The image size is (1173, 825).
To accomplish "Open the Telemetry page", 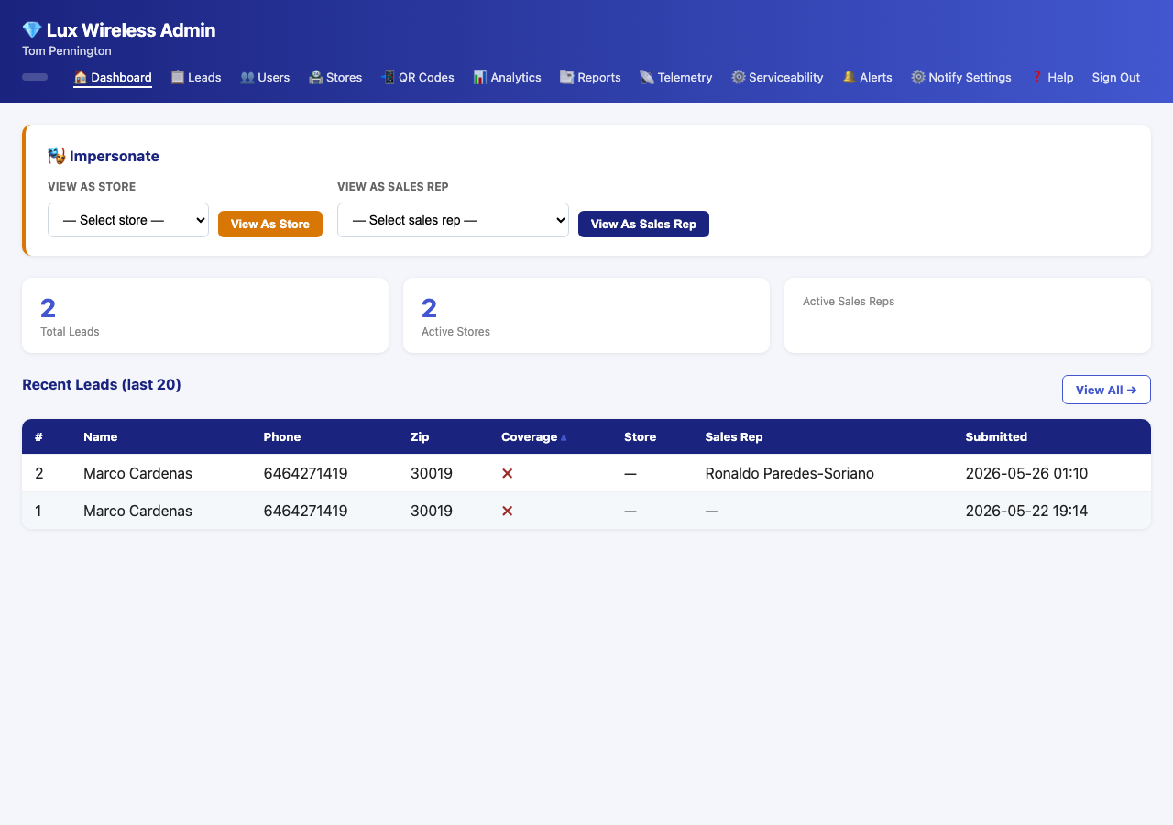I will point(676,78).
